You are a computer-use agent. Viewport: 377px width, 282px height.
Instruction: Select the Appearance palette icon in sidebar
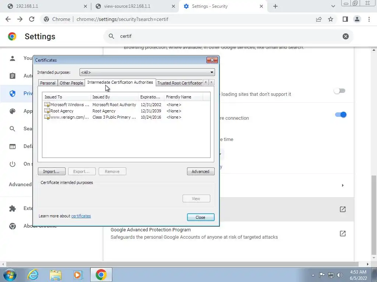[x=13, y=111]
